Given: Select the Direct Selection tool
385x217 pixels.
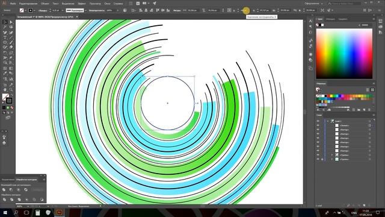Looking at the screenshot, I should point(11,22).
